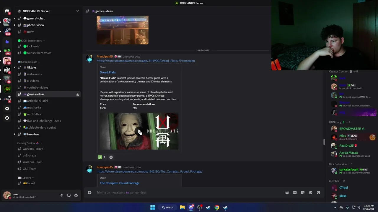Open the W2G server icon

tap(7, 70)
